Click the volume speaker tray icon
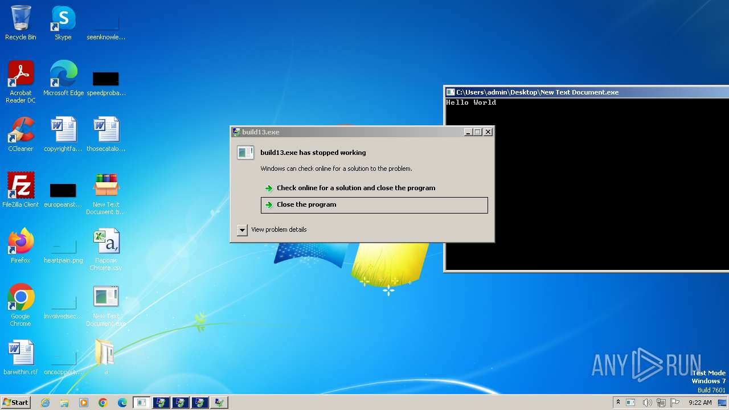 click(x=647, y=403)
